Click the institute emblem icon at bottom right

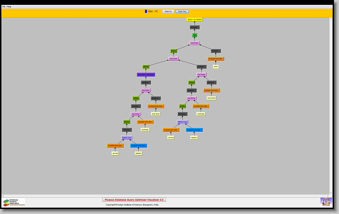(x=325, y=202)
